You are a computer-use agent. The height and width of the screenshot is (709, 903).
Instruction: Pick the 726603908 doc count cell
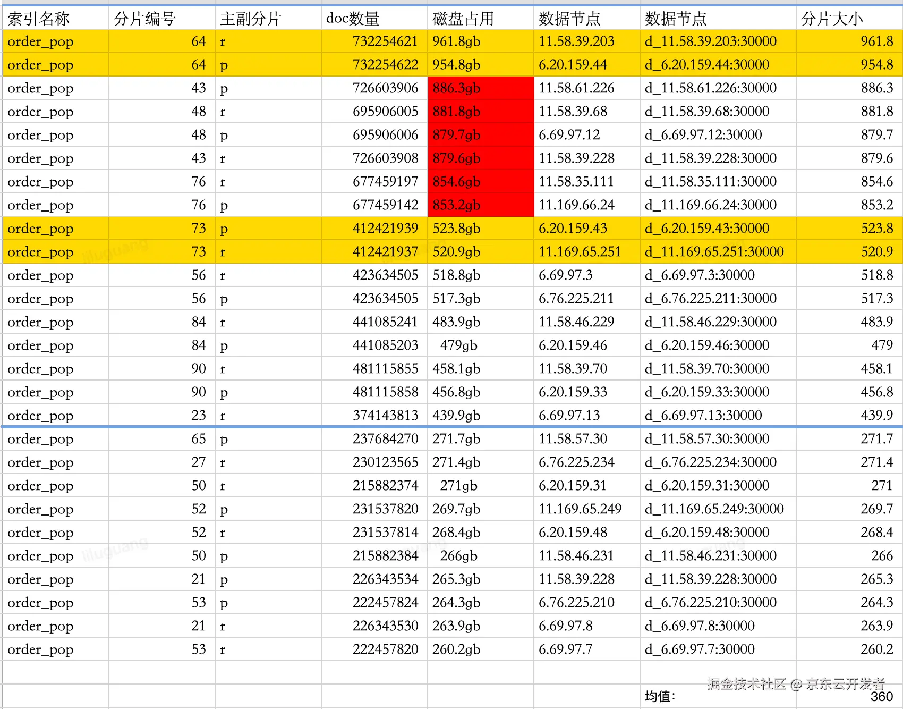[374, 158]
